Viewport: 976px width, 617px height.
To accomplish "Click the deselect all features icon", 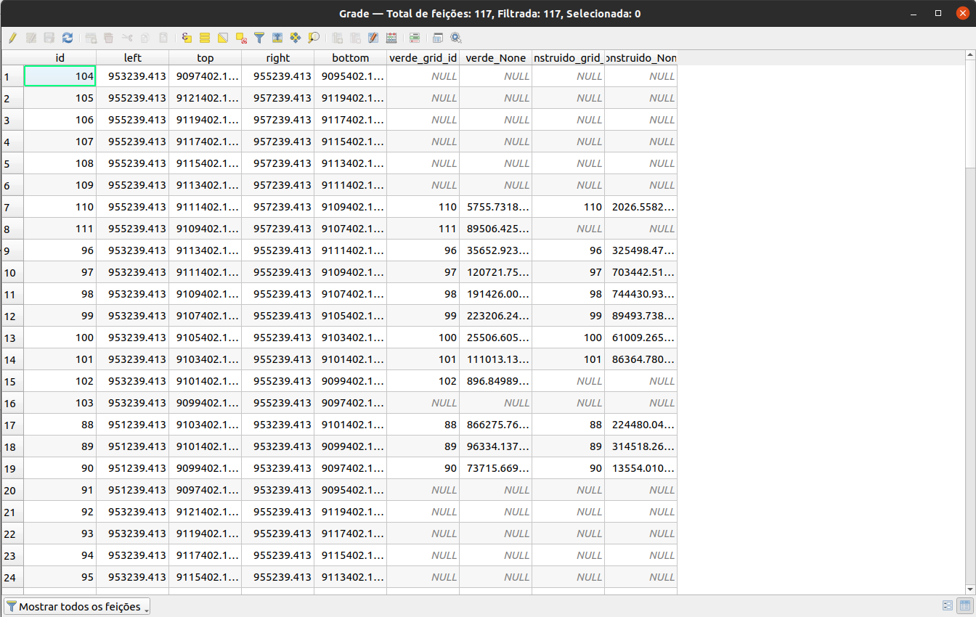I will [241, 38].
